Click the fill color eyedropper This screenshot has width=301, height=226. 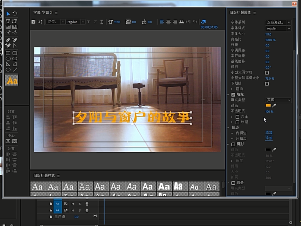[274, 106]
